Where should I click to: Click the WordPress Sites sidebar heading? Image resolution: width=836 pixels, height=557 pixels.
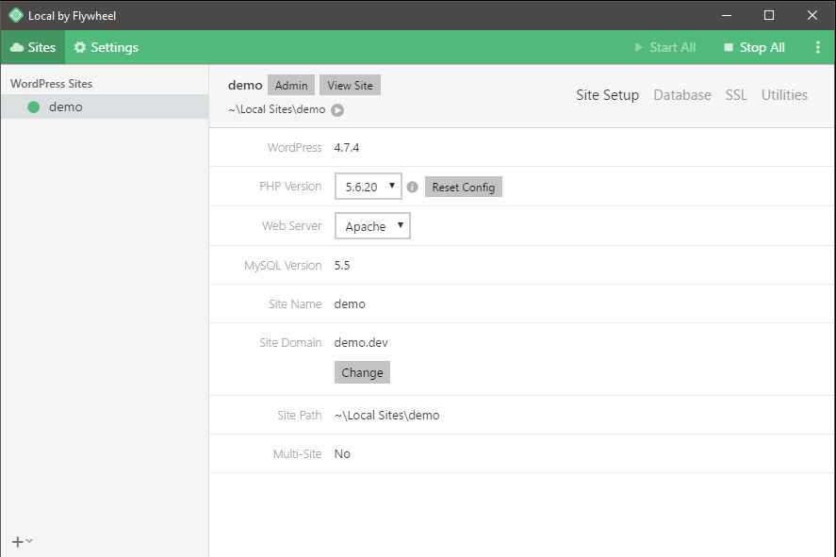tap(51, 84)
